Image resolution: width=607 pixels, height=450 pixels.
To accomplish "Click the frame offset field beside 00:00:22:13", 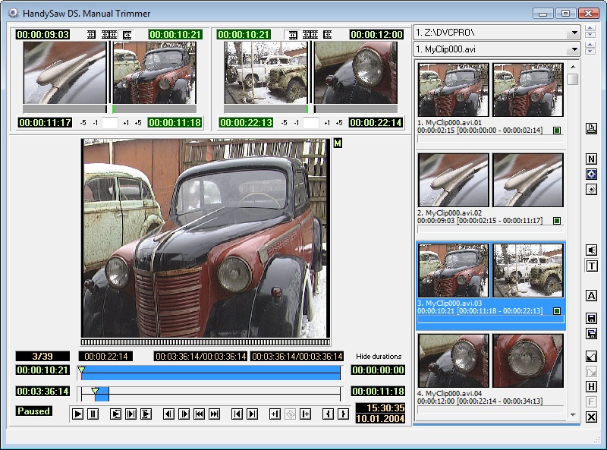I will (x=311, y=123).
